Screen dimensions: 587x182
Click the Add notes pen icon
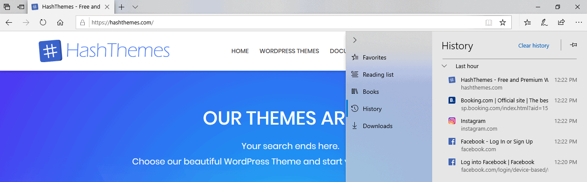tap(544, 23)
